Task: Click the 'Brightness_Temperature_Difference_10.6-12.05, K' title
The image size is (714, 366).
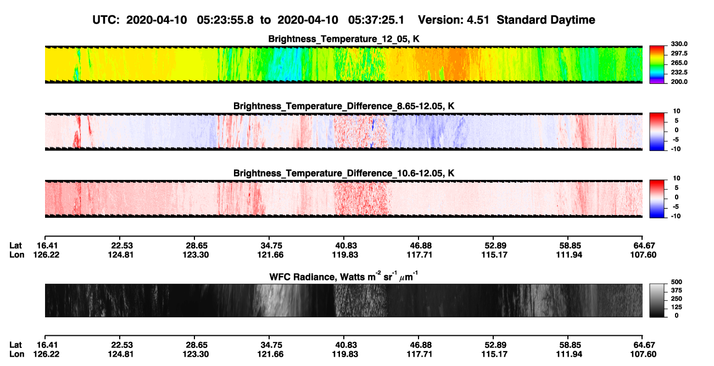Action: pos(344,173)
